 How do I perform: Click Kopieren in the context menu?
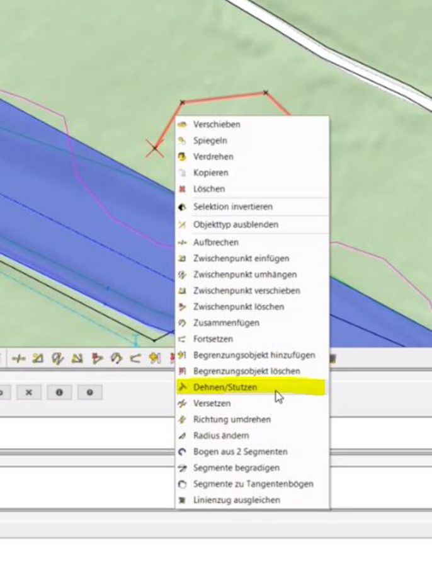tap(253, 173)
